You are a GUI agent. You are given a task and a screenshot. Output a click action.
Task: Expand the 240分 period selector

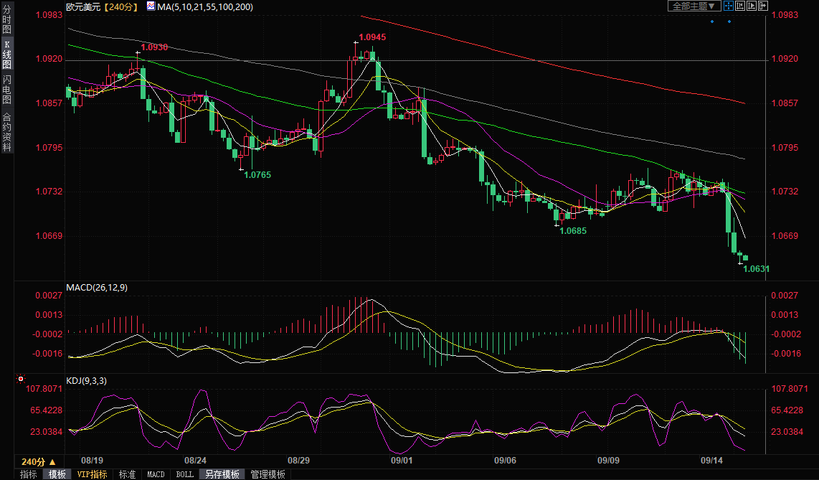38,461
